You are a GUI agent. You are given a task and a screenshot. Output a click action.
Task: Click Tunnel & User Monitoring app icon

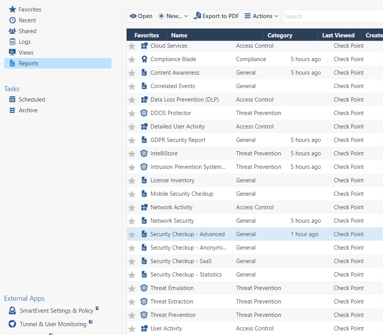[12, 324]
